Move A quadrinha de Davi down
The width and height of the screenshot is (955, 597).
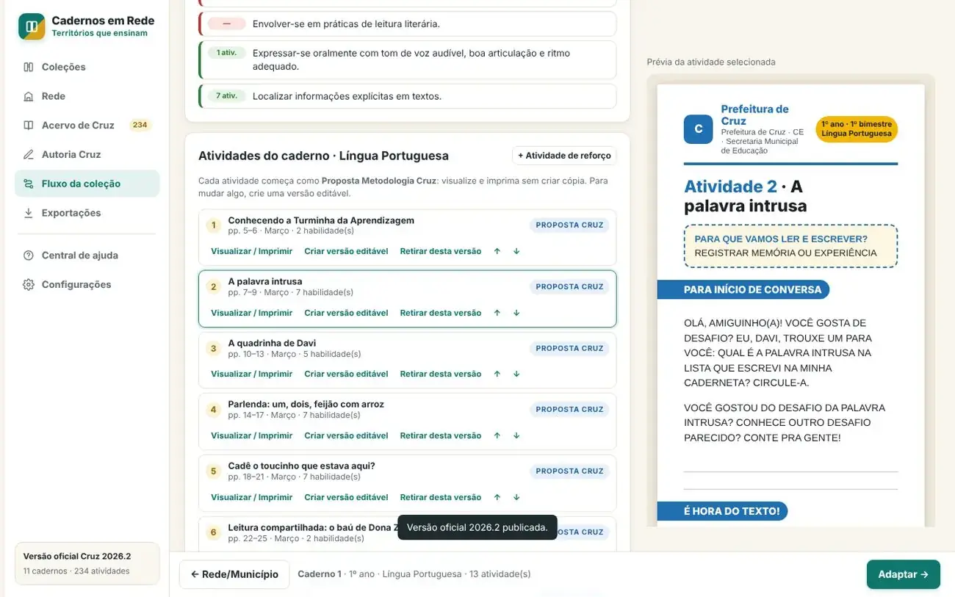(x=516, y=374)
